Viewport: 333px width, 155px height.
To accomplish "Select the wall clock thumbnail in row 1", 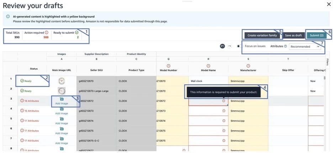I will tap(62, 81).
